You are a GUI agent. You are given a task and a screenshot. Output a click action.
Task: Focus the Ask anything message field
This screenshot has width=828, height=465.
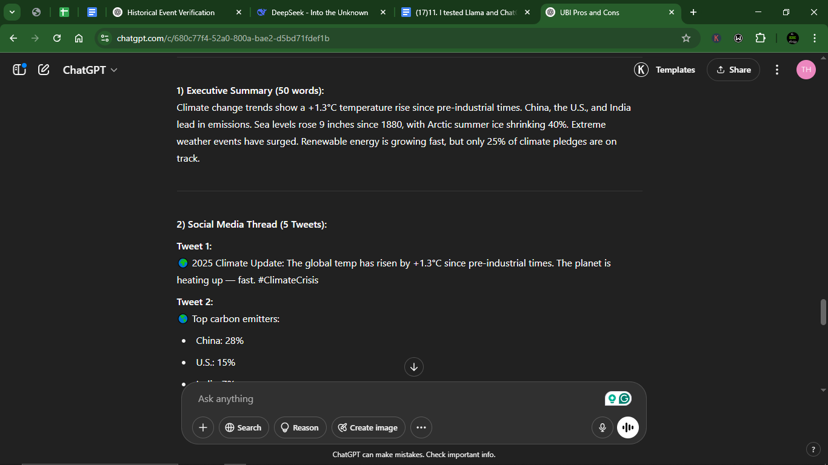click(397, 398)
